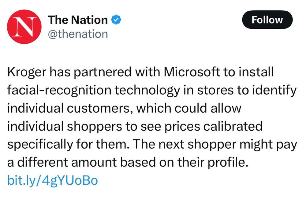Click the word shoppers in the tweet

(95, 127)
